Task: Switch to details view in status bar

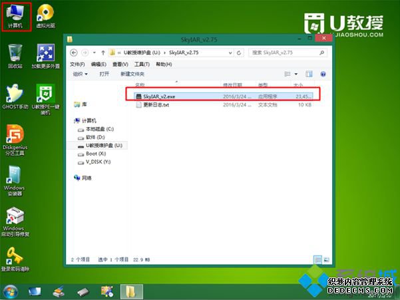Action: click(318, 259)
